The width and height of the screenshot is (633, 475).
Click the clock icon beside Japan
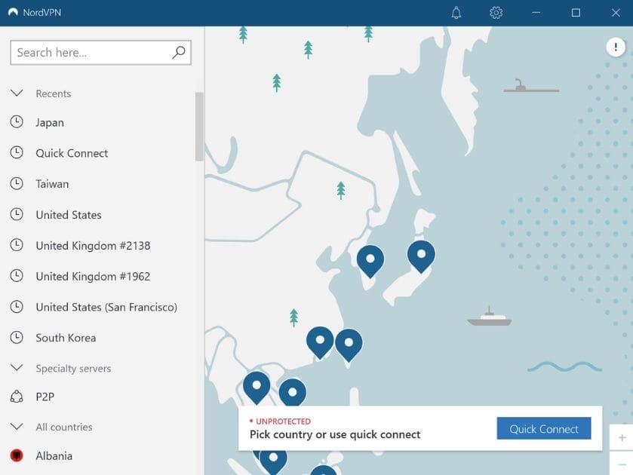point(17,122)
